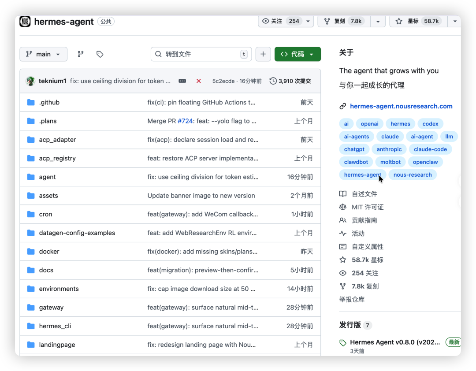Open the hermes_cli folder

[x=55, y=326]
